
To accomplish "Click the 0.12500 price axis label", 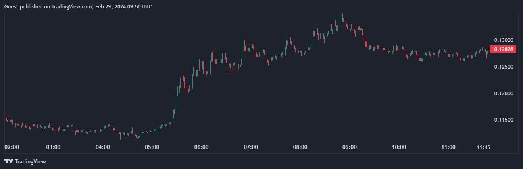I will (x=503, y=67).
